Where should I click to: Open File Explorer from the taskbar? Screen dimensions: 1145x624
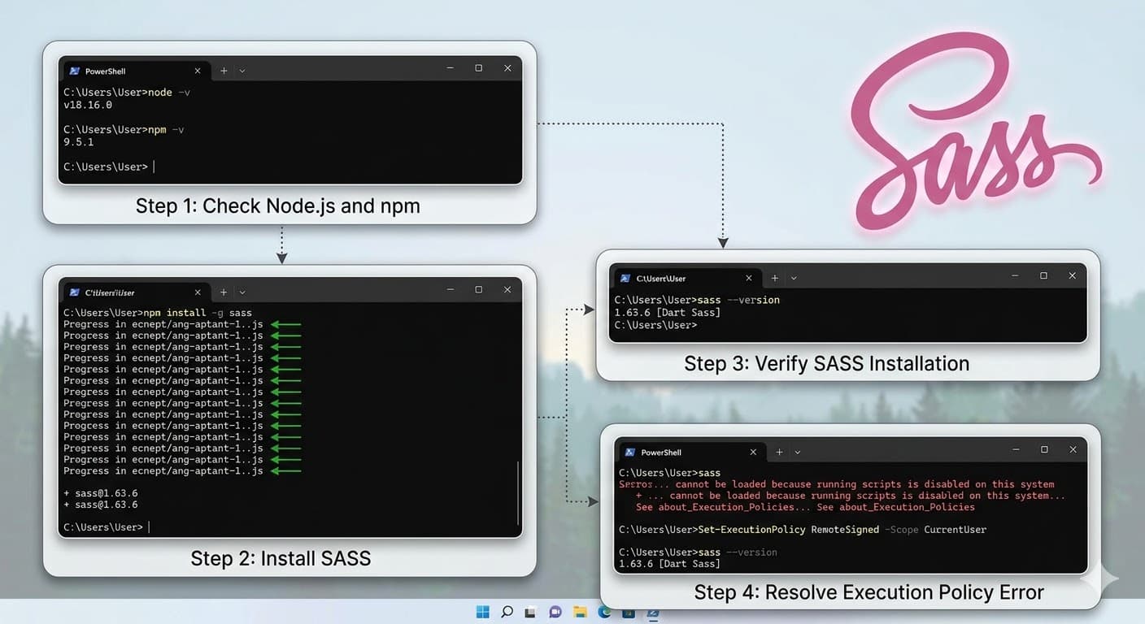tap(580, 611)
